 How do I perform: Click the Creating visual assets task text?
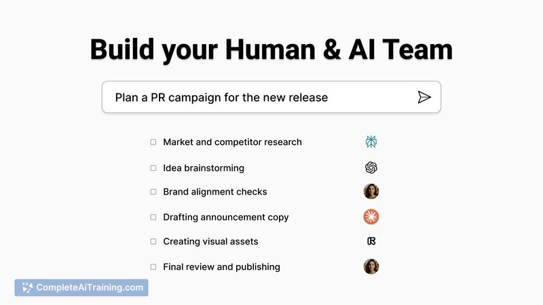(210, 241)
